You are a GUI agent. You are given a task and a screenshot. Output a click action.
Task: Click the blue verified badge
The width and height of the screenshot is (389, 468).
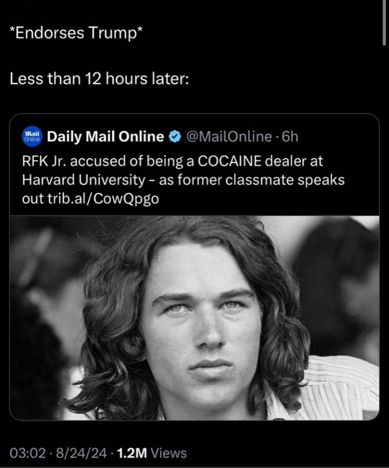(174, 137)
